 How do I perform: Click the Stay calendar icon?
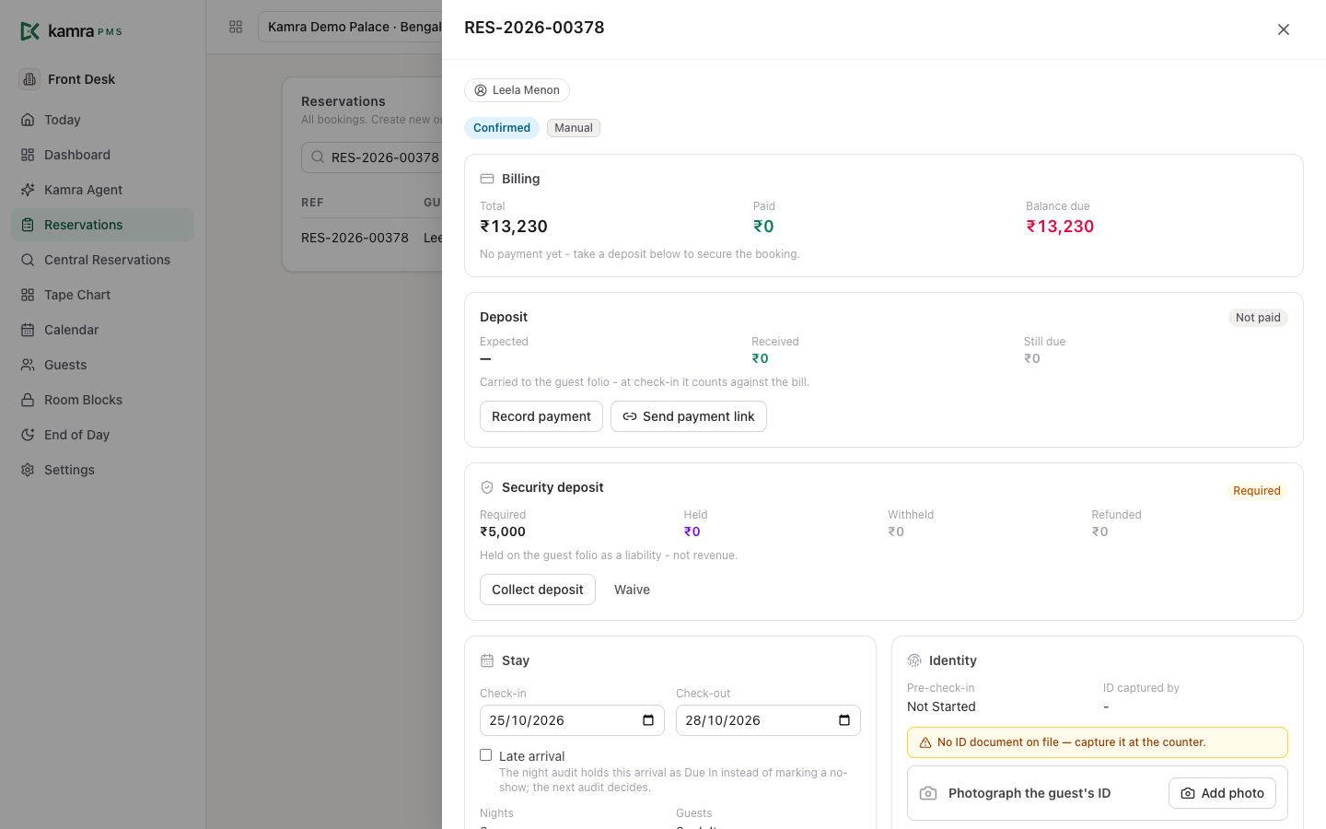point(487,660)
